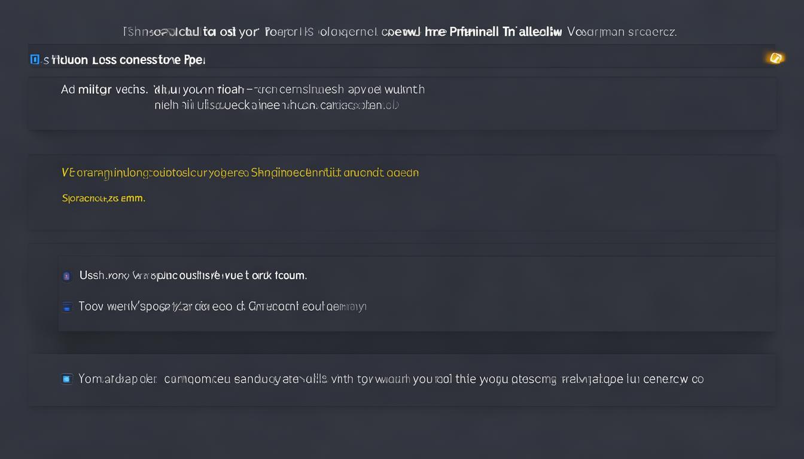Click the blue square icon in header row
The height and width of the screenshot is (459, 804).
tap(35, 59)
